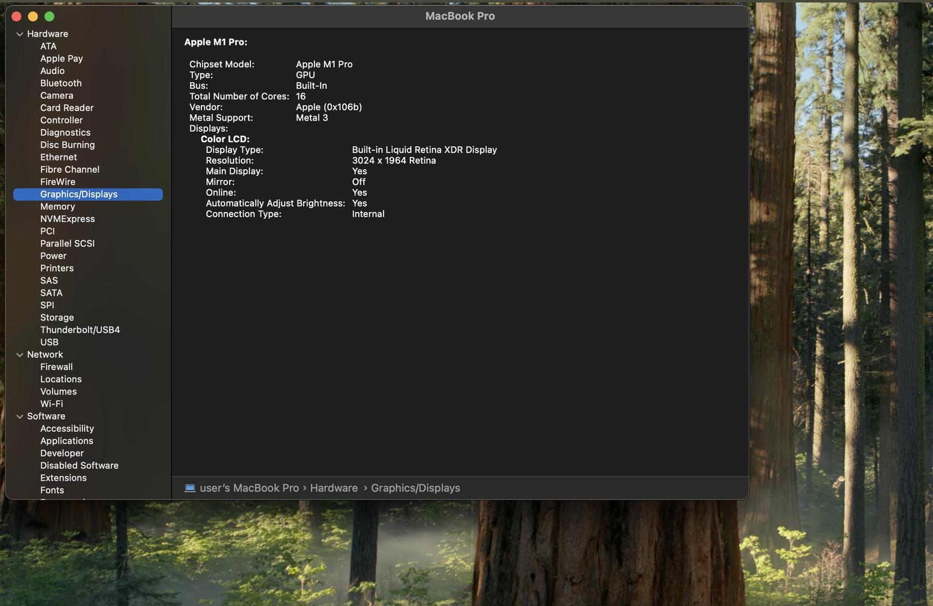
Task: Select NVMExpress in the sidebar
Action: tap(67, 219)
